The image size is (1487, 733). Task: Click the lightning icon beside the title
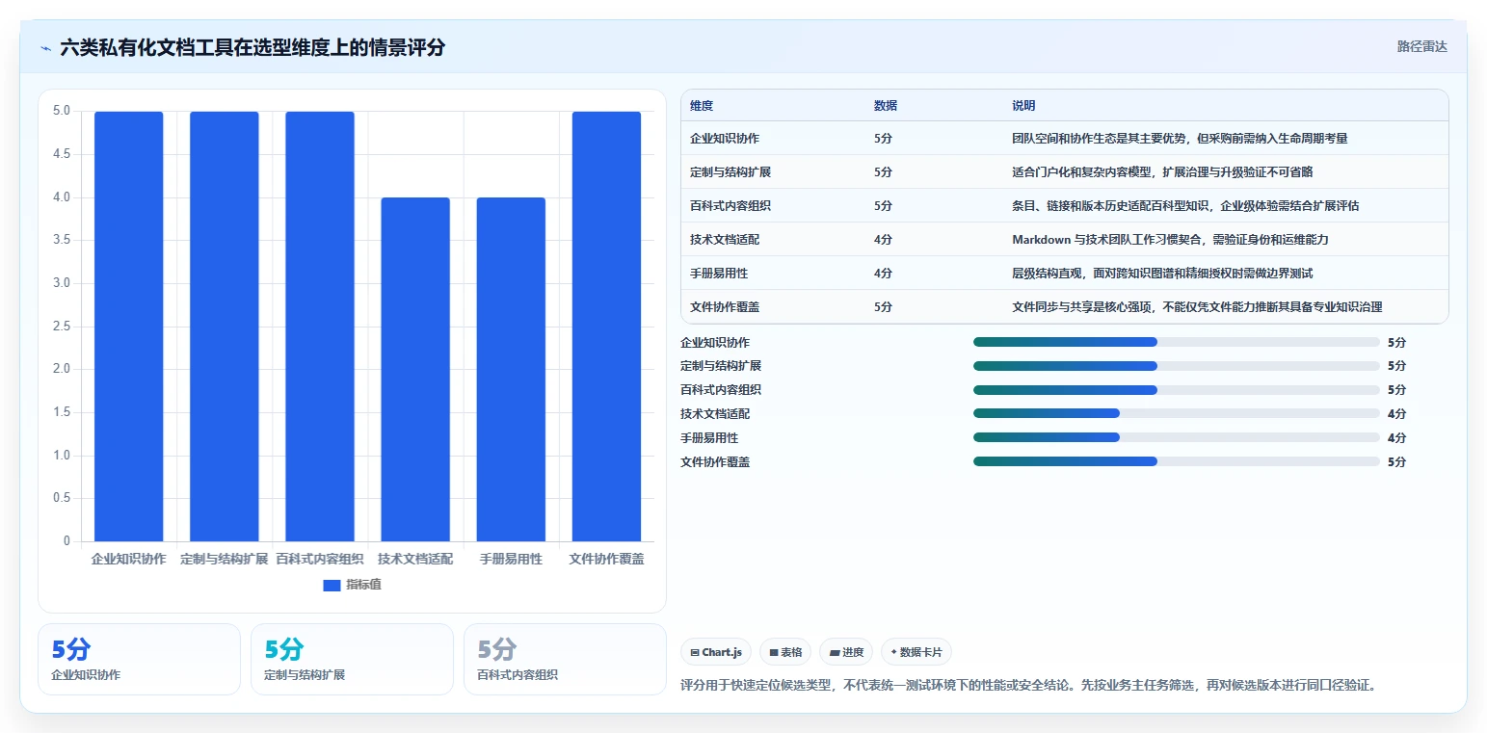[x=45, y=48]
